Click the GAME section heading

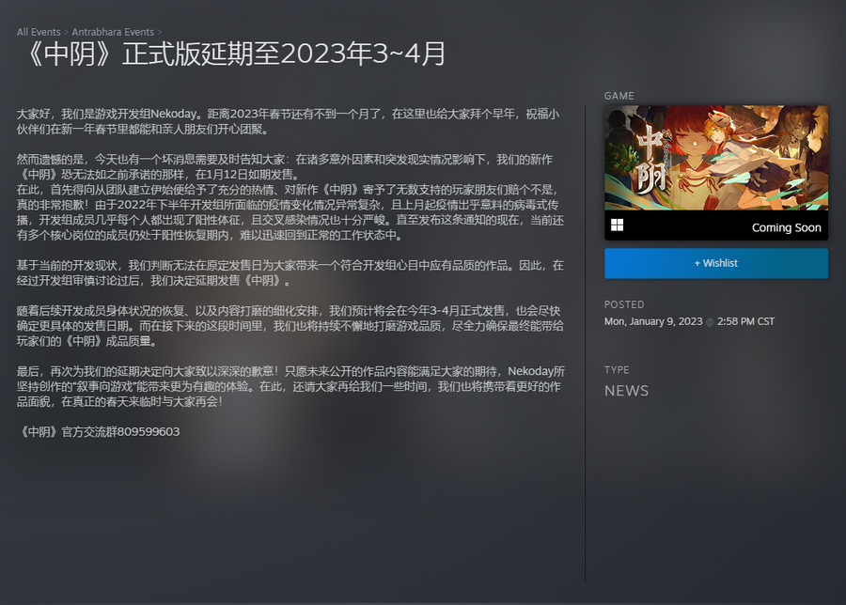[x=619, y=96]
